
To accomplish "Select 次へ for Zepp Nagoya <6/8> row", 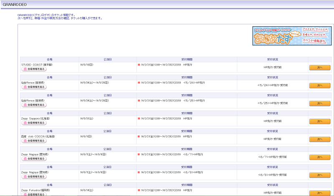I will click(x=319, y=175).
